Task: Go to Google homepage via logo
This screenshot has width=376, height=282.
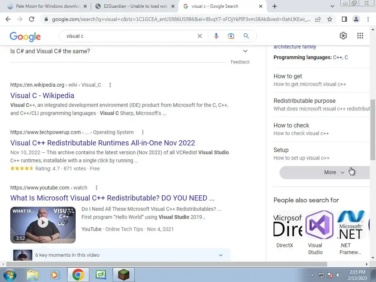Action: pyautogui.click(x=25, y=36)
